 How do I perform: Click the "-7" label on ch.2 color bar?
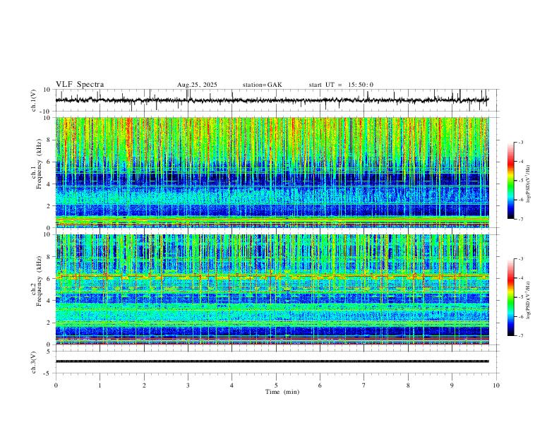tap(520, 335)
